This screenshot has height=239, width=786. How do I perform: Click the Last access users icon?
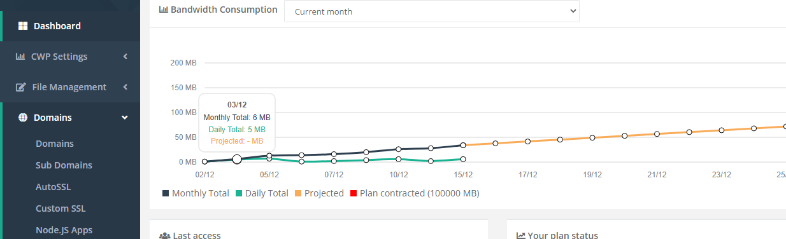click(x=165, y=236)
